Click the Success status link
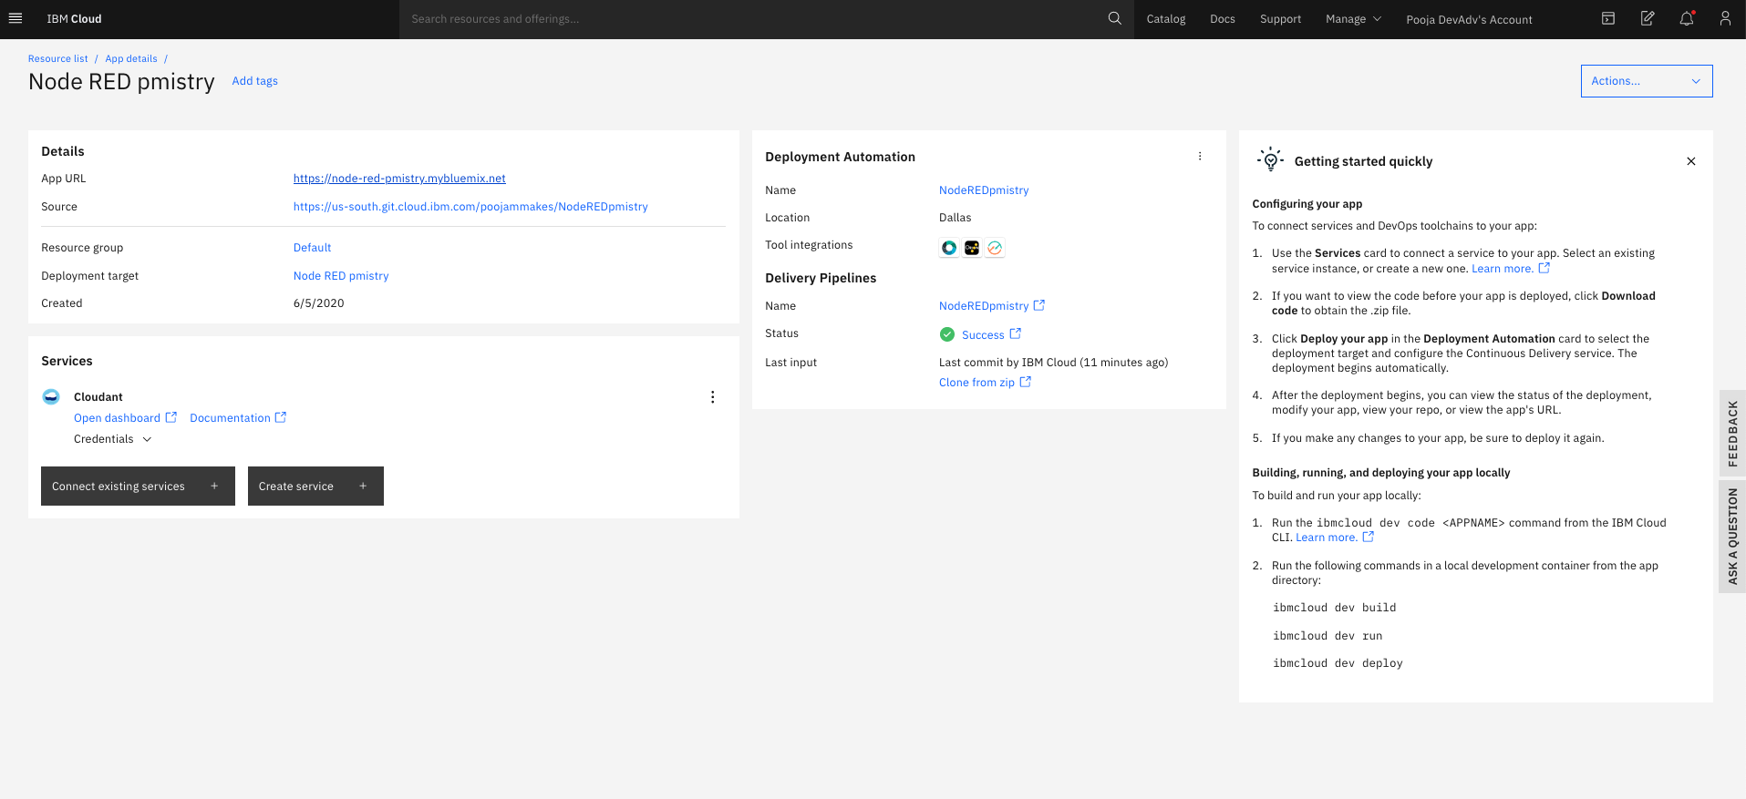The height and width of the screenshot is (799, 1746). point(983,335)
